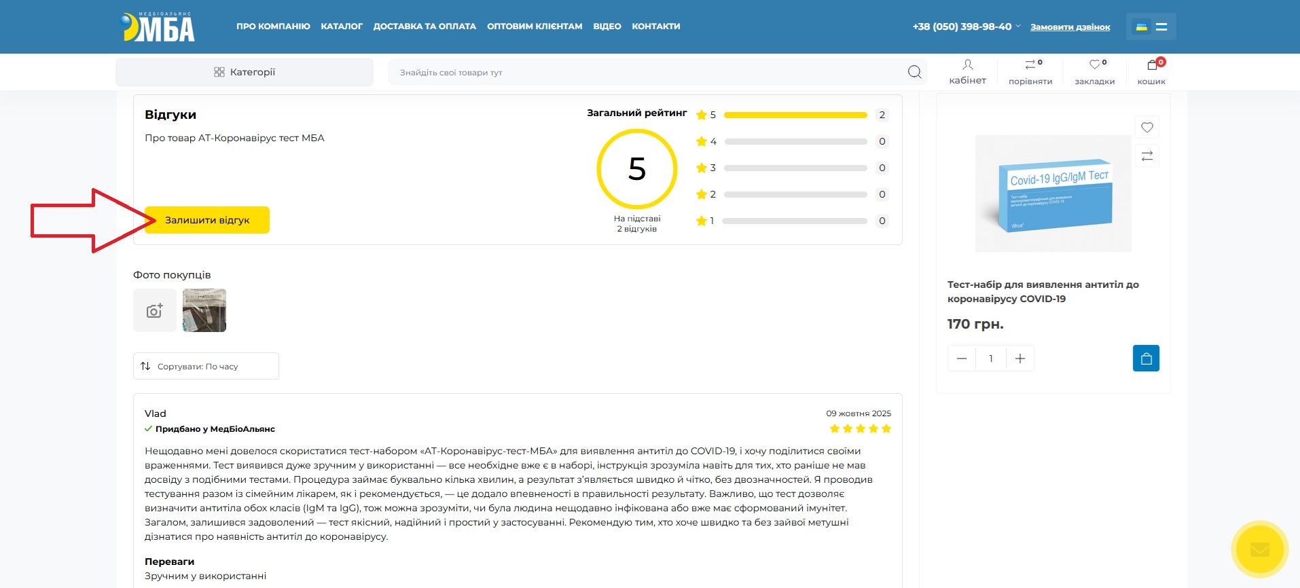Click the 'Замовити дзвінок' link
This screenshot has height=588, width=1300.
[x=1070, y=27]
